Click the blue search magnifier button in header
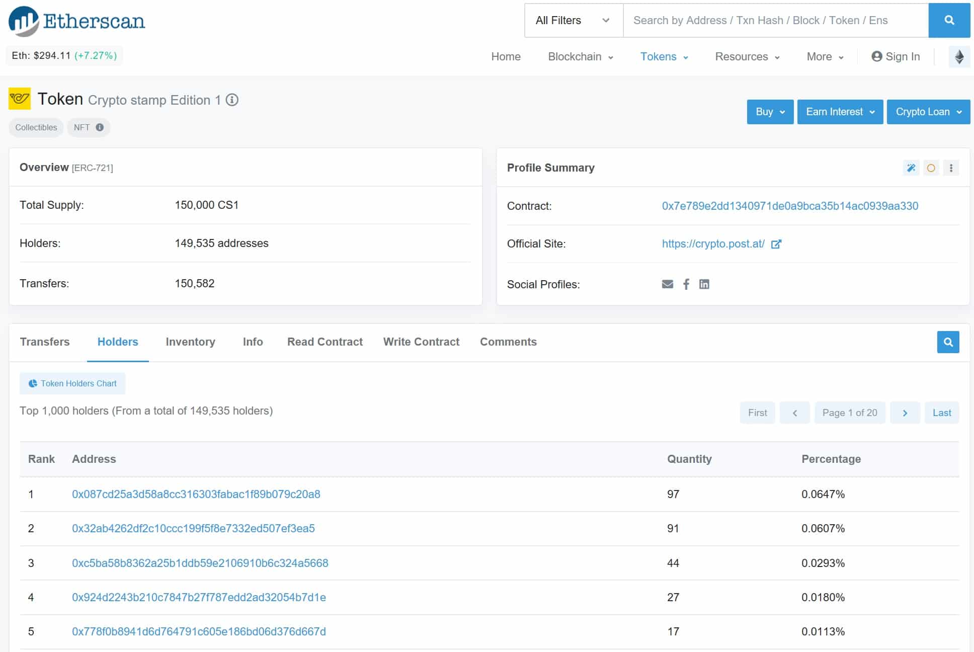Screen dimensions: 974x652 949,20
